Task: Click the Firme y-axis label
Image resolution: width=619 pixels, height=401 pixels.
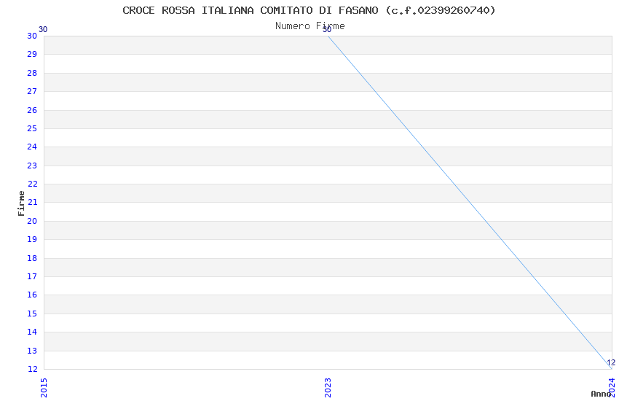Action: [x=21, y=203]
